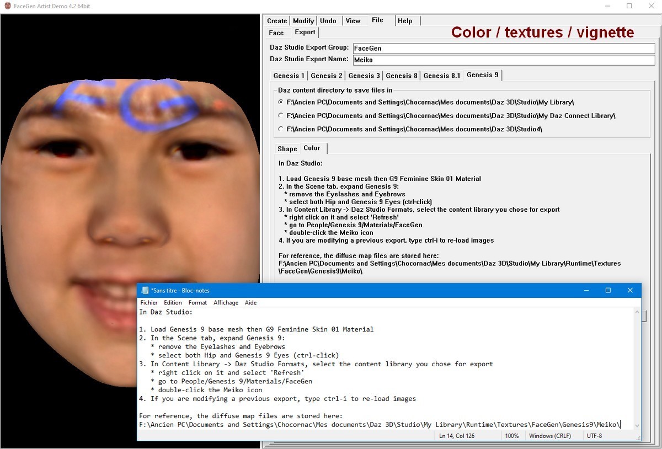Open the Fichier menu in Bloc-notes

[149, 302]
